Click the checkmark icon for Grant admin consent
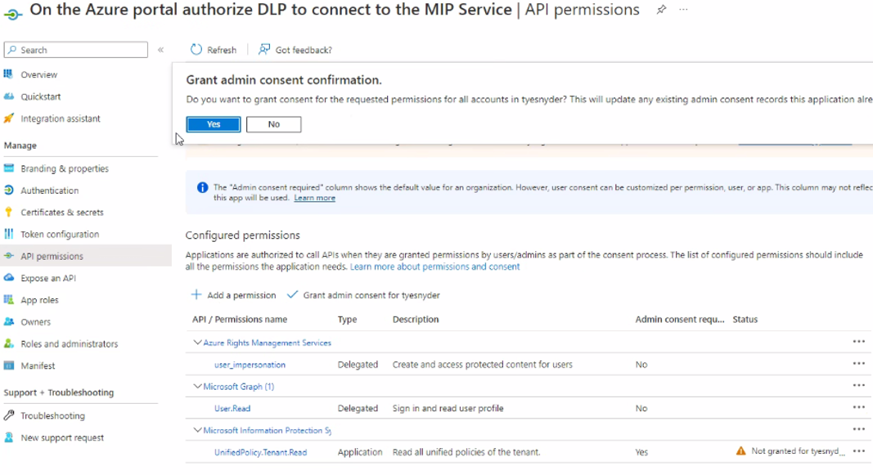The height and width of the screenshot is (475, 873). 292,295
